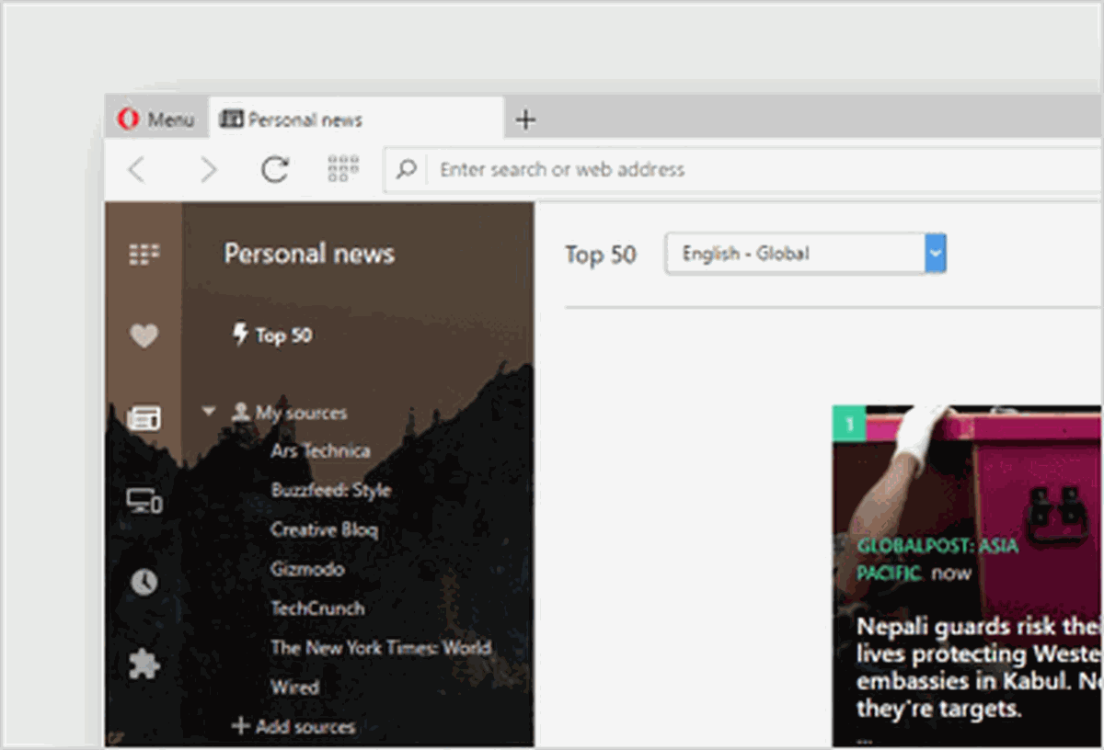Open the English - Global dropdown
This screenshot has width=1104, height=750.
(x=805, y=254)
